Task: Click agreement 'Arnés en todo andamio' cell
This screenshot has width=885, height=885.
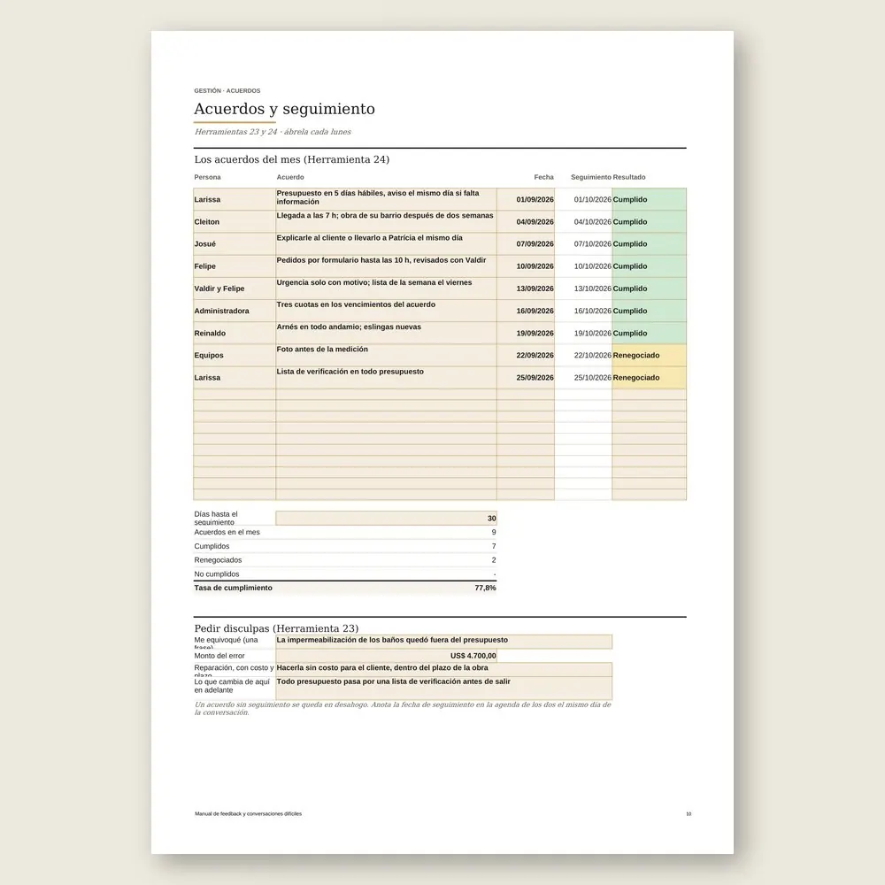Action: pyautogui.click(x=386, y=333)
